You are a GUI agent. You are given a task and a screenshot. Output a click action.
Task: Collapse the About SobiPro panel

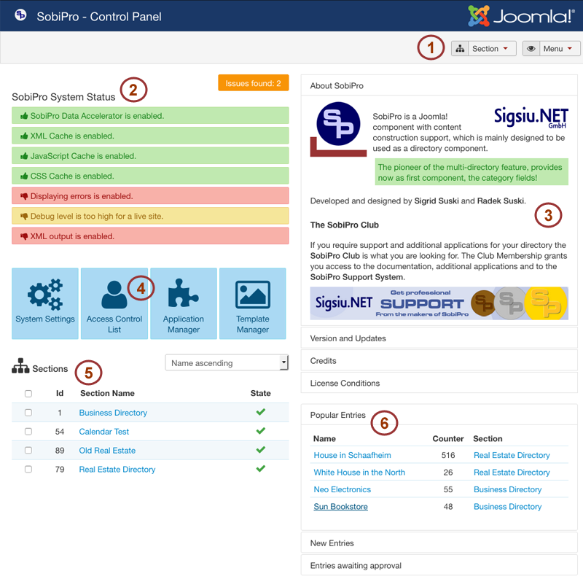pos(439,85)
